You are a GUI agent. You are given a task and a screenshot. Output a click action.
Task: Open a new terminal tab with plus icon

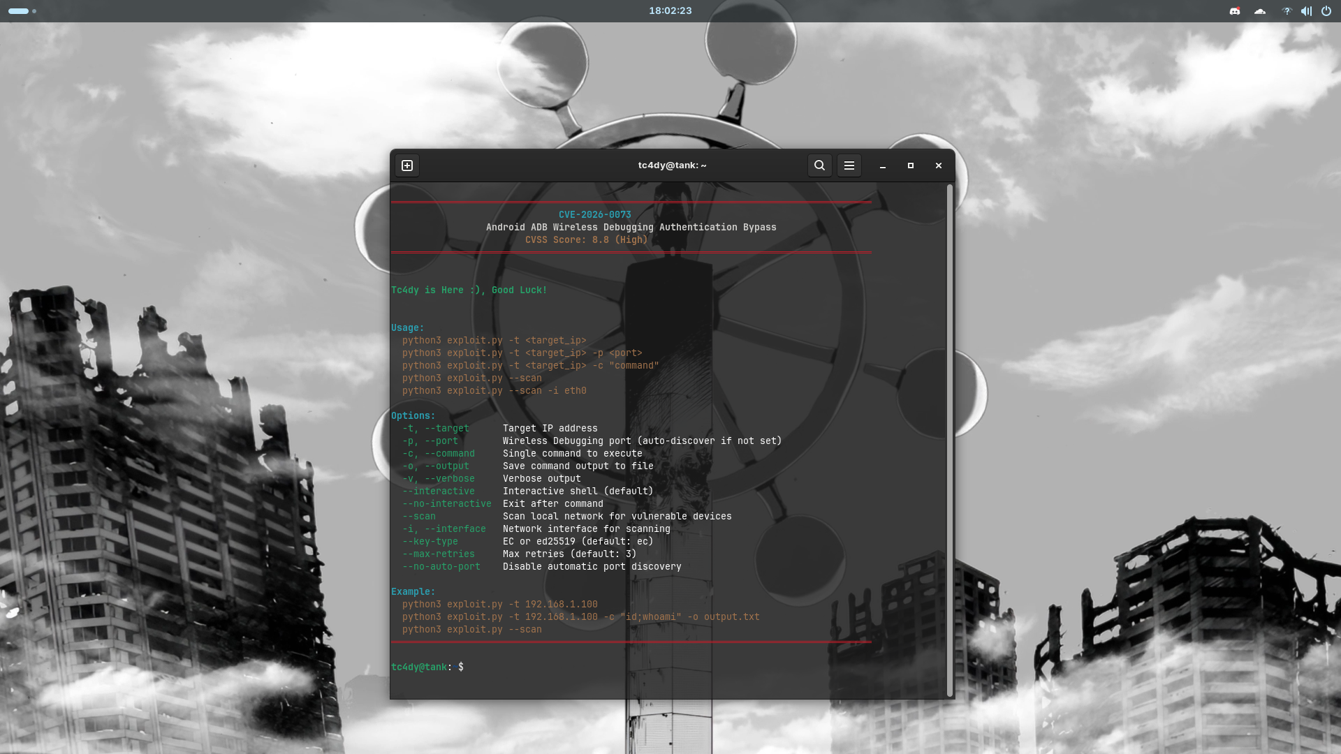(407, 165)
